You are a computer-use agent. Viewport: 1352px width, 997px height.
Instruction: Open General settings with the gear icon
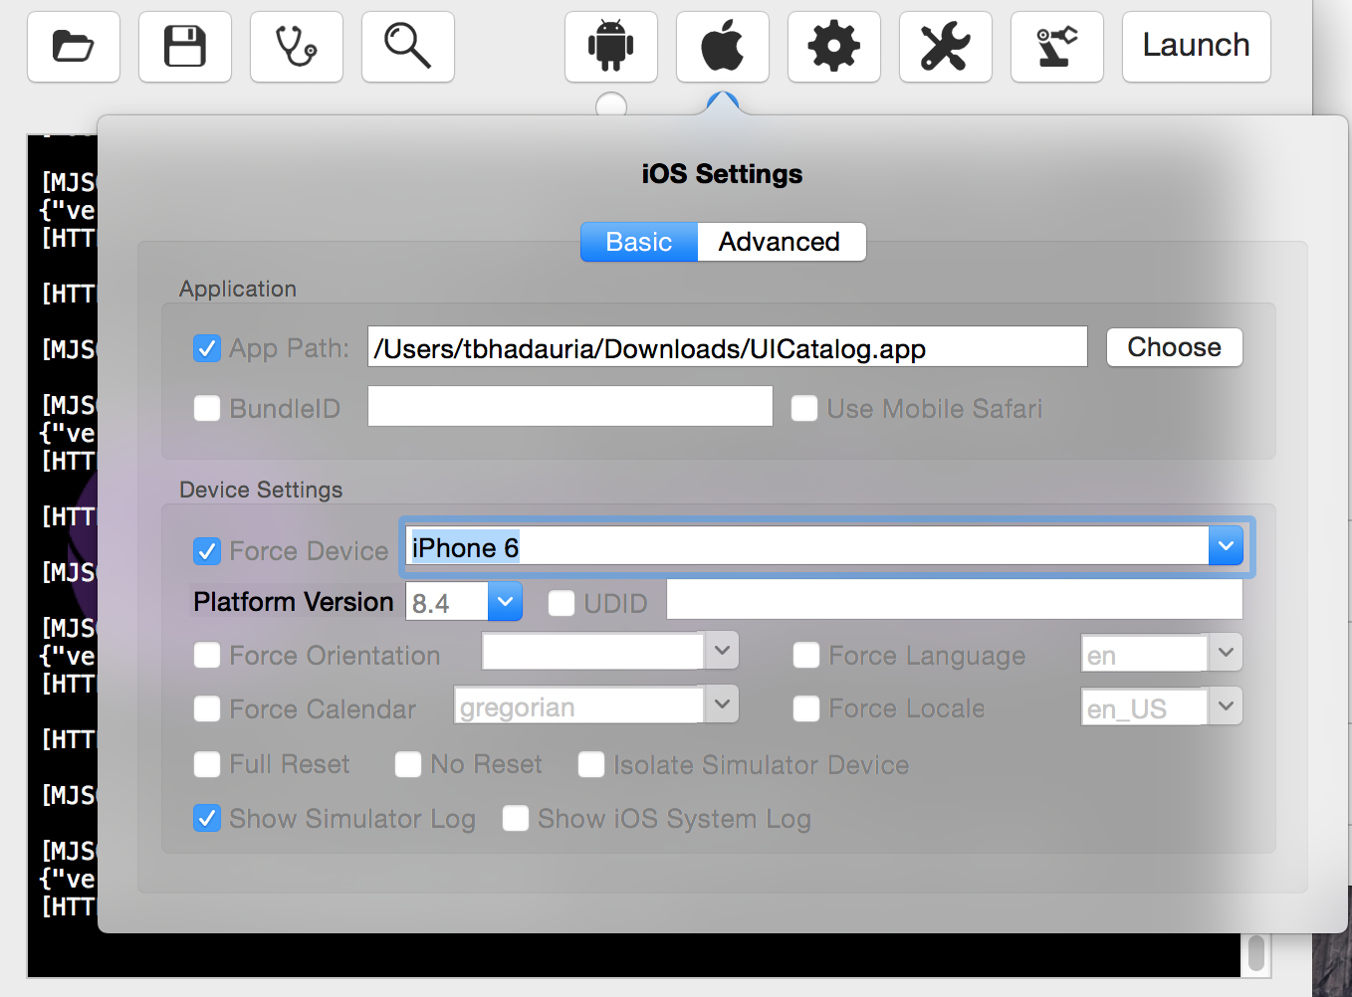coord(834,47)
